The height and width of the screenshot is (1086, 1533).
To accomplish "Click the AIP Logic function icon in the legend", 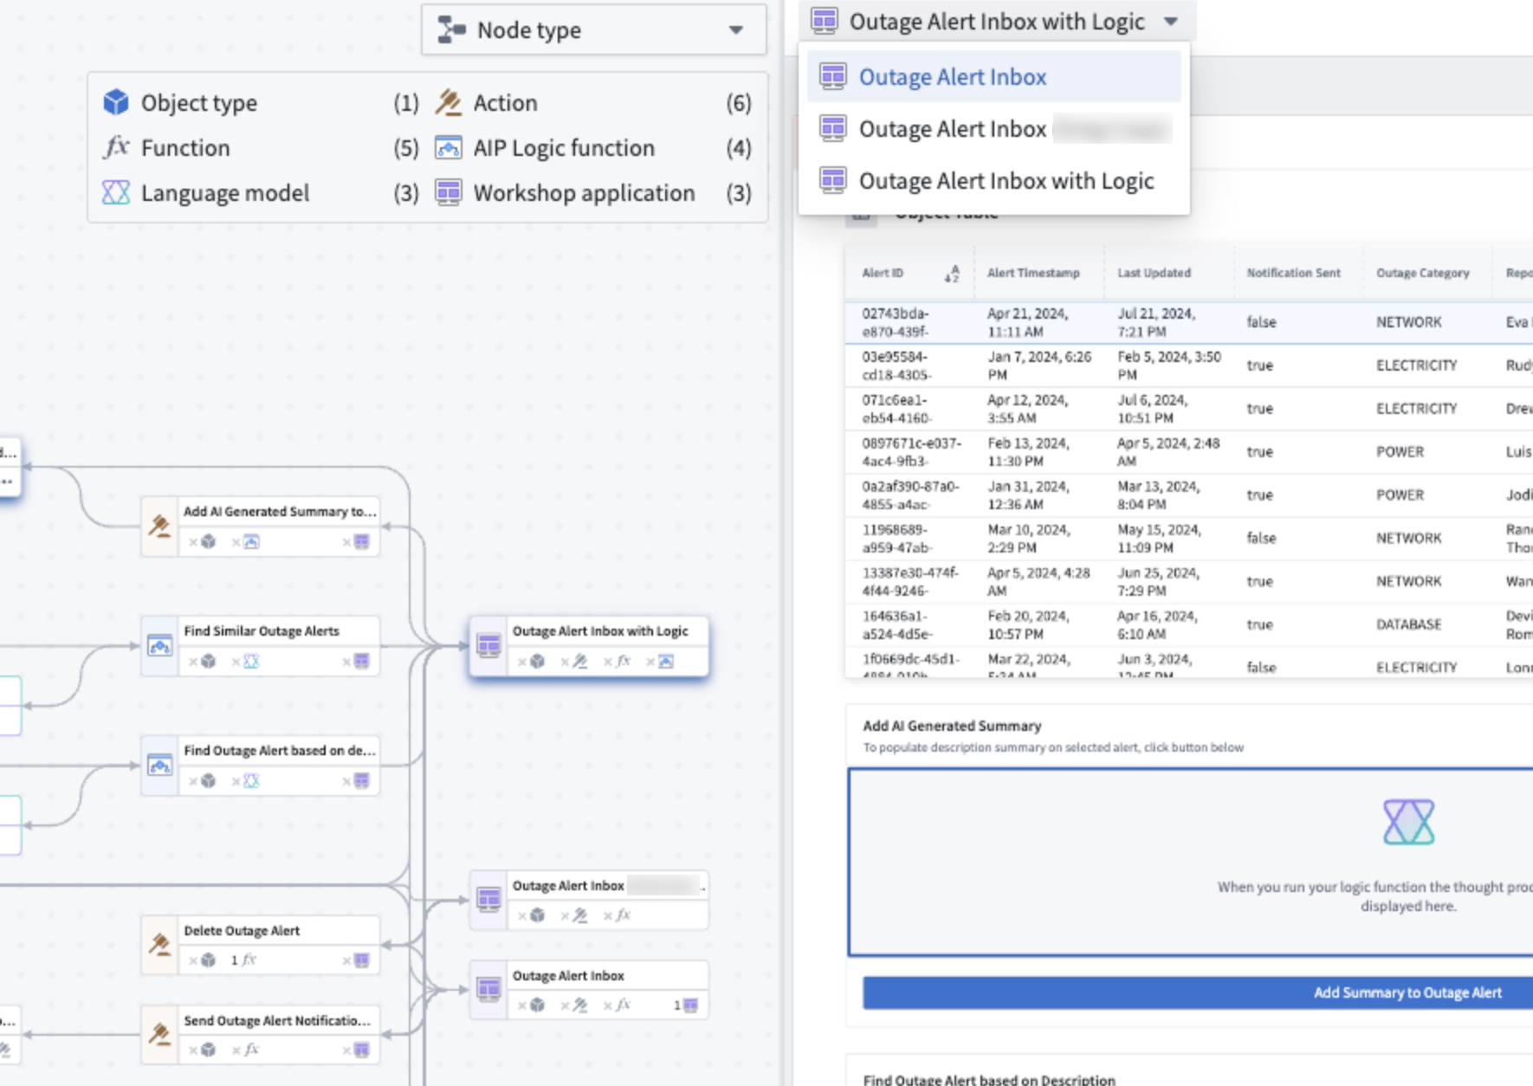I will pos(449,147).
